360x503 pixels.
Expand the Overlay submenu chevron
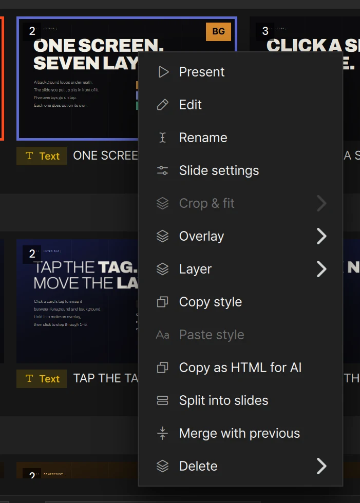[321, 236]
